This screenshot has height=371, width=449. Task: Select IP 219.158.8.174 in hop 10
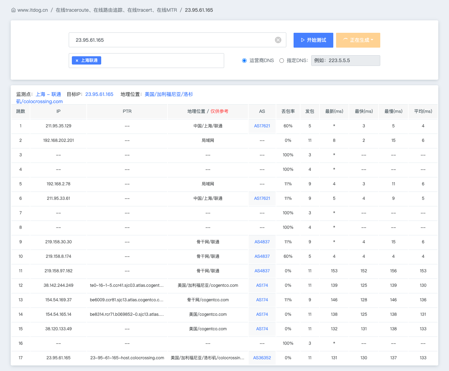tap(58, 256)
